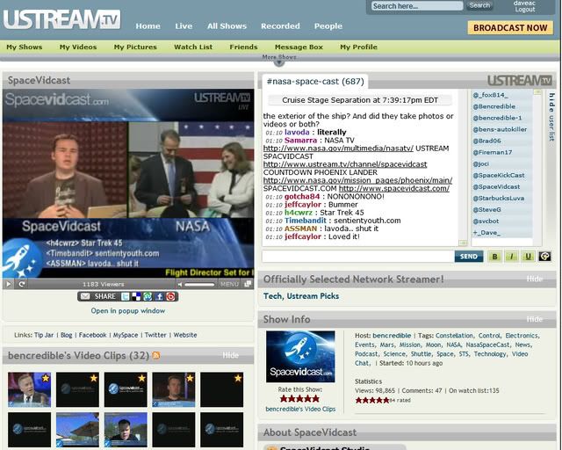Toggle bold chat formatting
This screenshot has height=450, width=562.
pos(494,257)
